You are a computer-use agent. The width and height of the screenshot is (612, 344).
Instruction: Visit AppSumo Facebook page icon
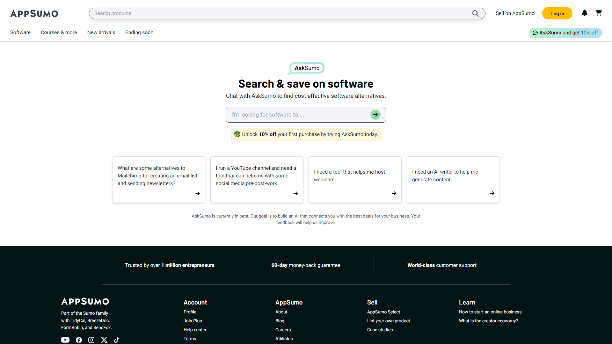[79, 340]
